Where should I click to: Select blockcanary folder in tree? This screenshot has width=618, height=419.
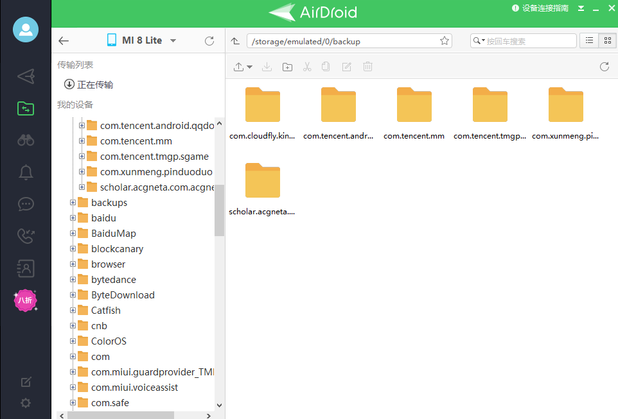(117, 249)
